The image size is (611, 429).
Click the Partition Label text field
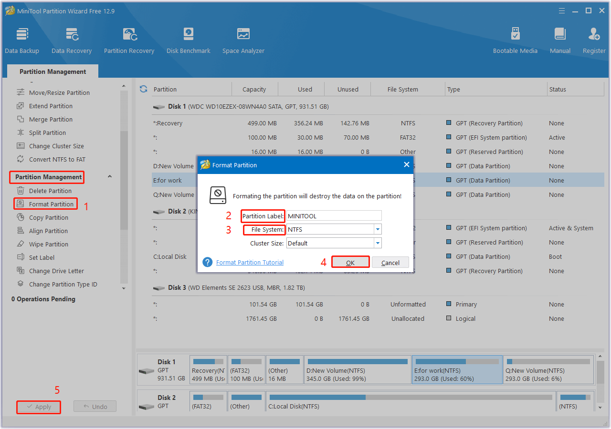pos(334,216)
